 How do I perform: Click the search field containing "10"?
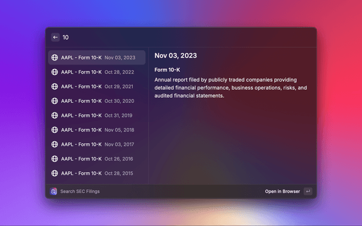[170, 37]
